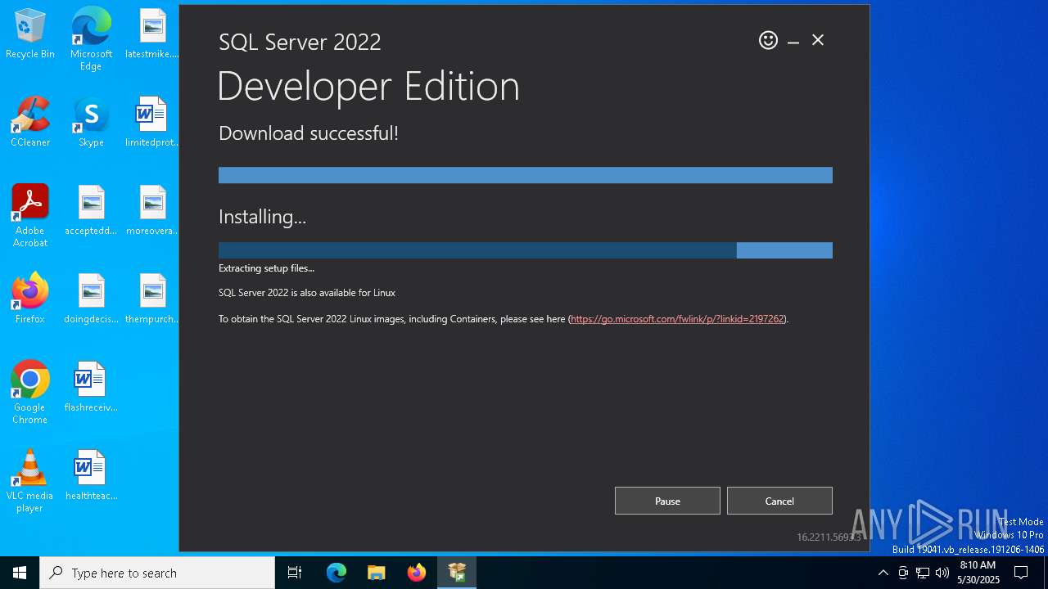Select flashreceiv Word document
The width and height of the screenshot is (1048, 589).
point(91,388)
